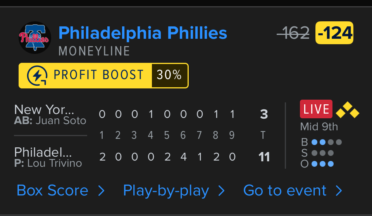372x216 pixels.
Task: Click the crossed-out -162 original odds
Action: [293, 33]
